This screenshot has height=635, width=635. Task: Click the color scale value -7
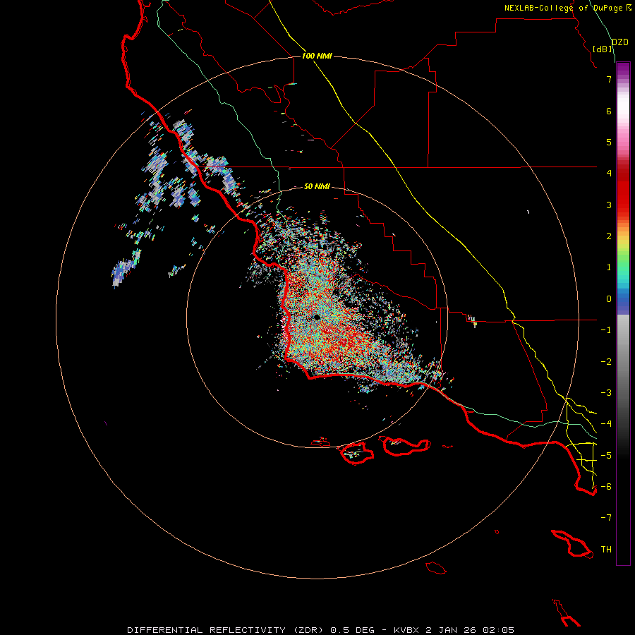[606, 518]
